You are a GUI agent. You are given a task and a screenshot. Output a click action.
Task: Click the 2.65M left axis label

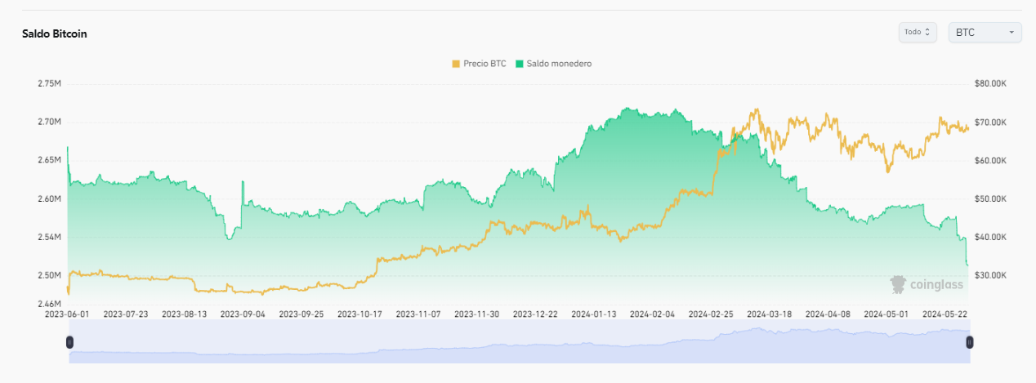click(x=49, y=160)
